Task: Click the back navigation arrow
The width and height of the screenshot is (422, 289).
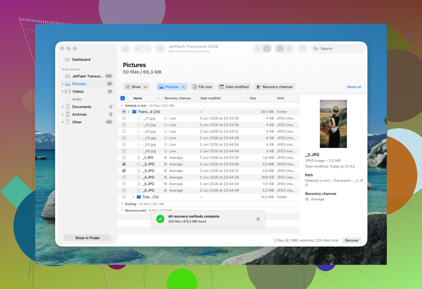Action: [138, 49]
